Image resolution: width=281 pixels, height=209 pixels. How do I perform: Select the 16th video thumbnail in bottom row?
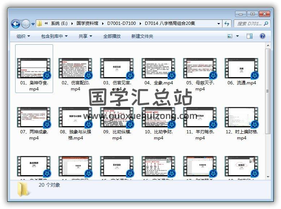pos(159,166)
